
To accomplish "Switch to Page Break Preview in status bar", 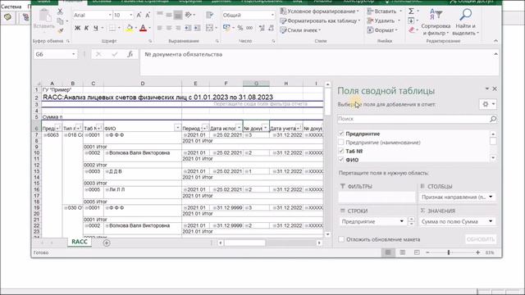I will pos(417,252).
